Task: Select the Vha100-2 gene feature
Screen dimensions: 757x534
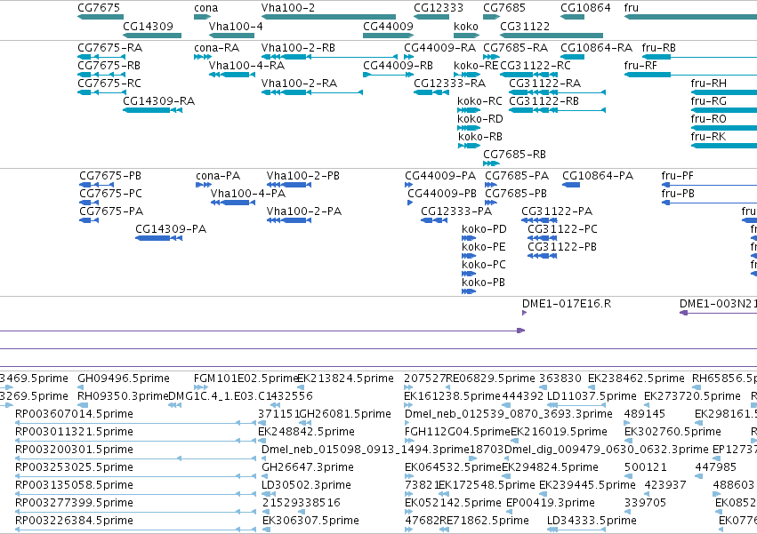Action: (x=328, y=17)
